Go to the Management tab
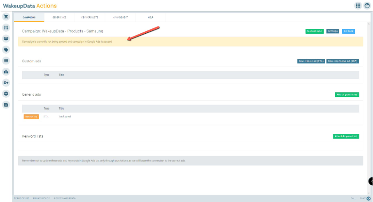Image resolution: width=373 pixels, height=202 pixels. point(120,17)
